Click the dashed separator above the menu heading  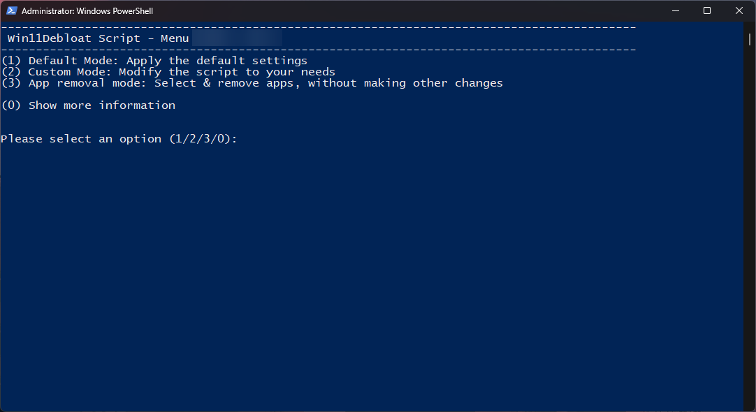click(318, 27)
